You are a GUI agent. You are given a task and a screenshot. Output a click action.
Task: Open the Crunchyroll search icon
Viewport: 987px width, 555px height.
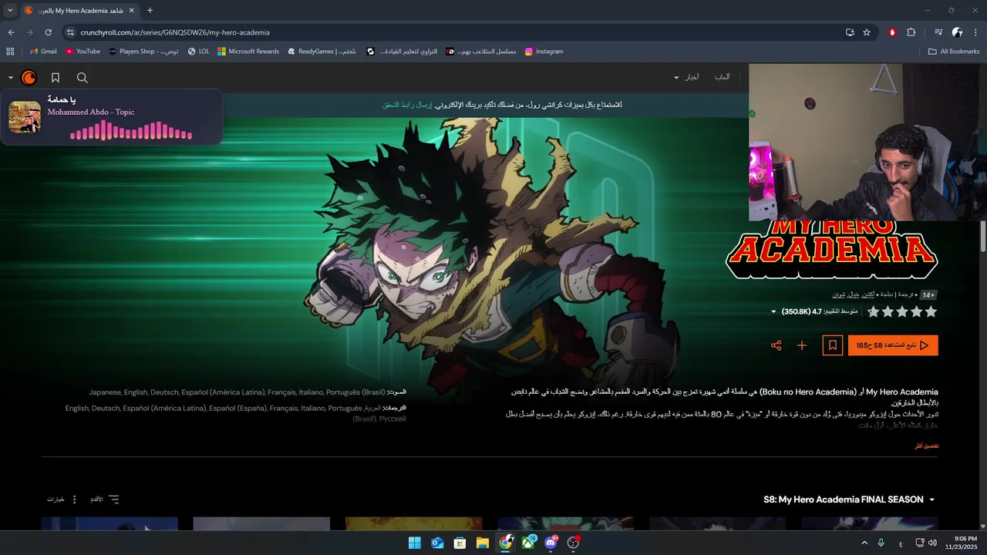tap(83, 78)
